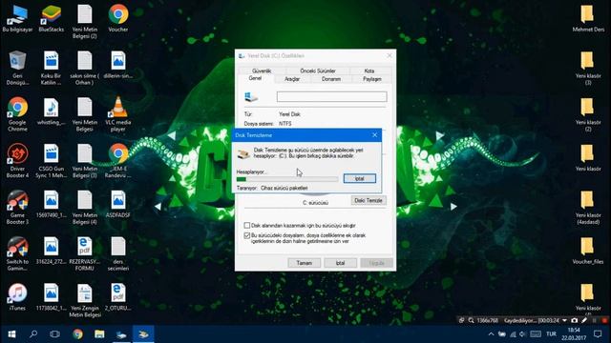
Task: Select REZERVASY FORMU pdf file
Action: click(85, 253)
